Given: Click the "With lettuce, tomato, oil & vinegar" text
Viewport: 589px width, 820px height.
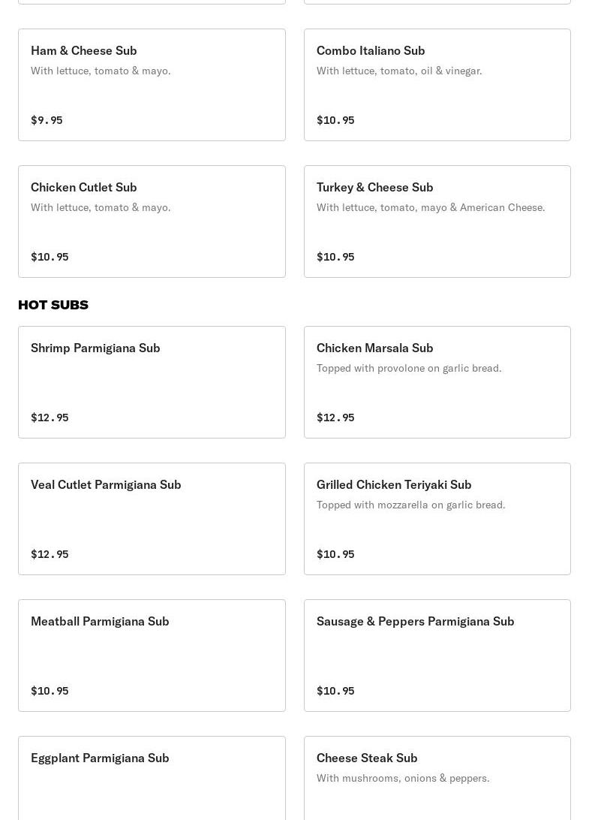Looking at the screenshot, I should pyautogui.click(x=399, y=71).
